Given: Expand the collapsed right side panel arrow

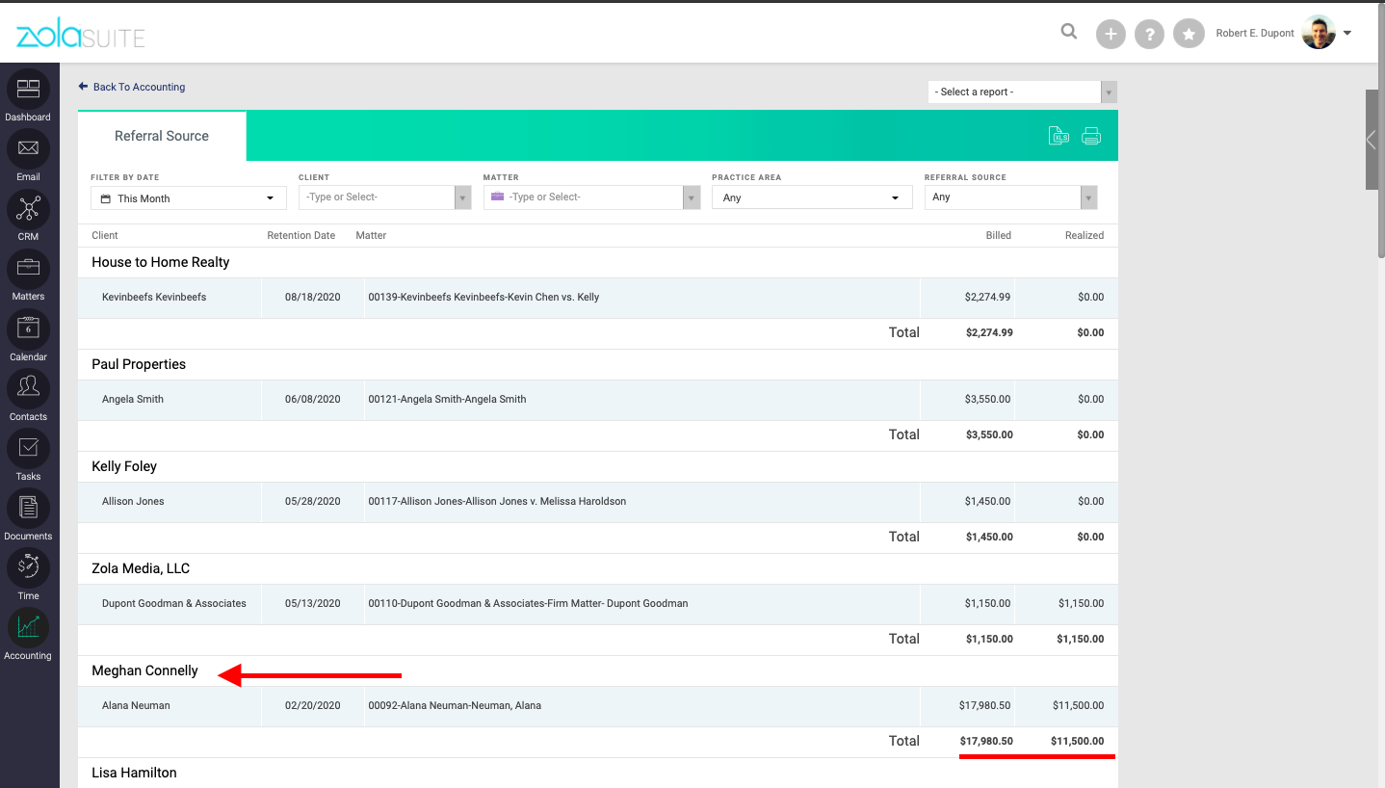Looking at the screenshot, I should pos(1372,140).
